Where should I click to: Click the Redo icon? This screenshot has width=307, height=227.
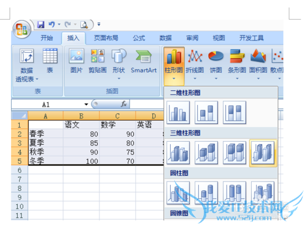pos(68,25)
